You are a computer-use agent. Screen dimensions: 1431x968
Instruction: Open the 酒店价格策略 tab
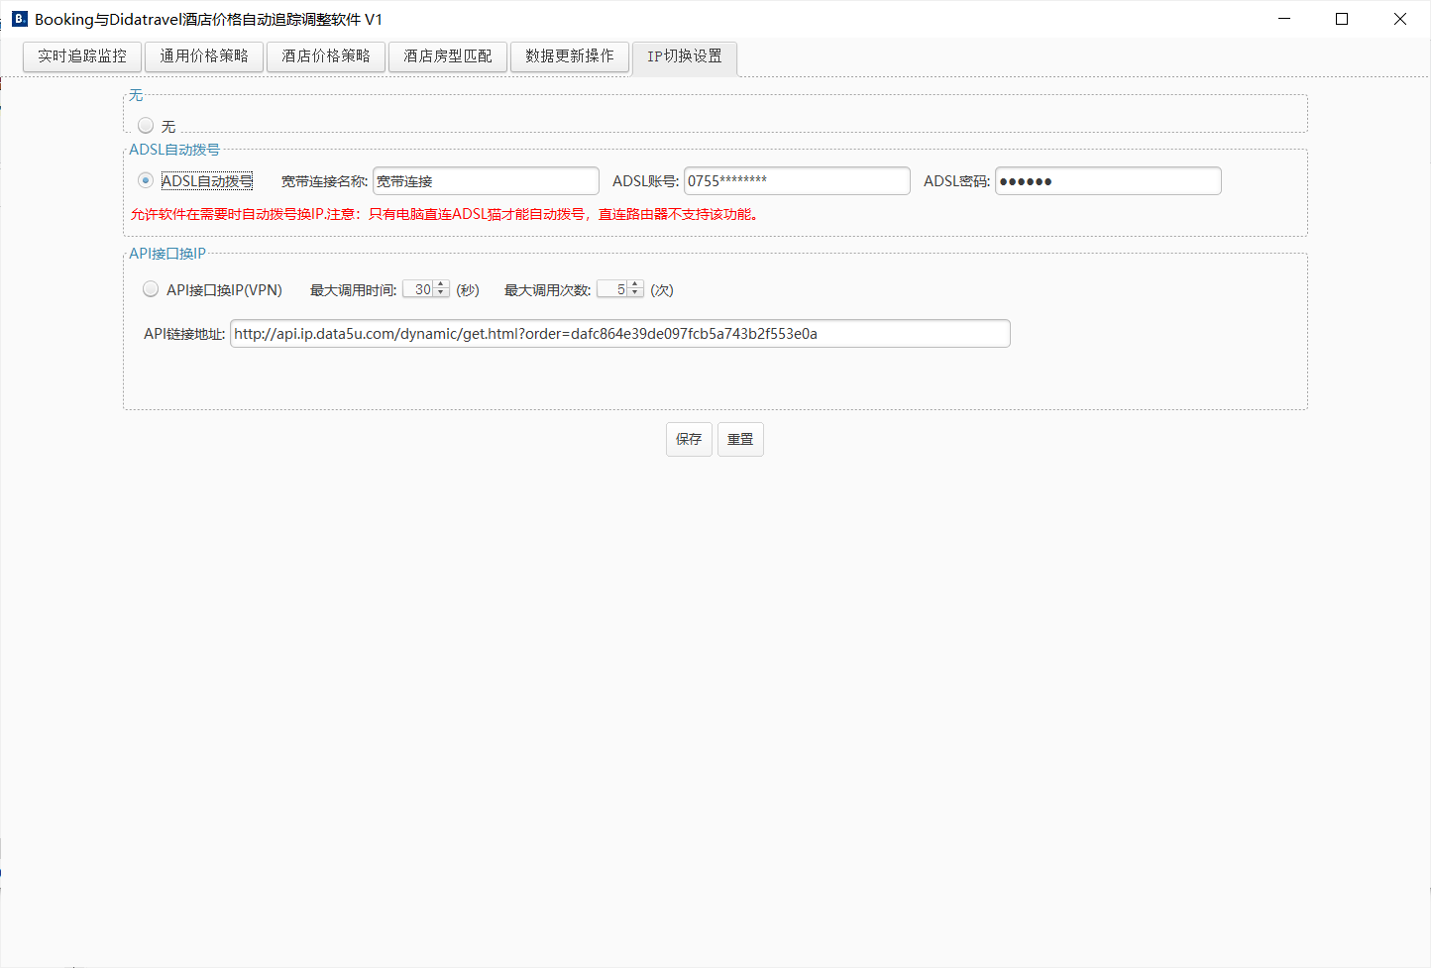326,56
